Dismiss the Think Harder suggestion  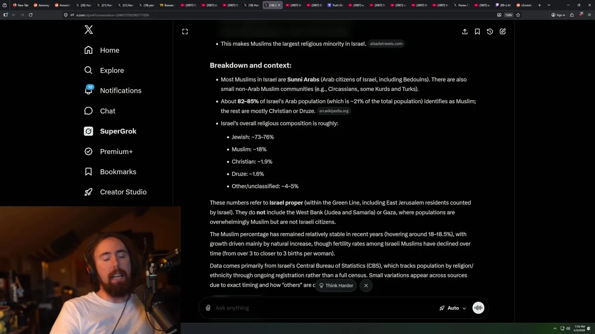click(366, 286)
